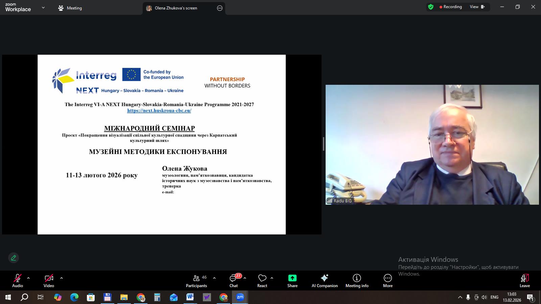Expand Video options chevron
The width and height of the screenshot is (541, 304).
pyautogui.click(x=62, y=278)
